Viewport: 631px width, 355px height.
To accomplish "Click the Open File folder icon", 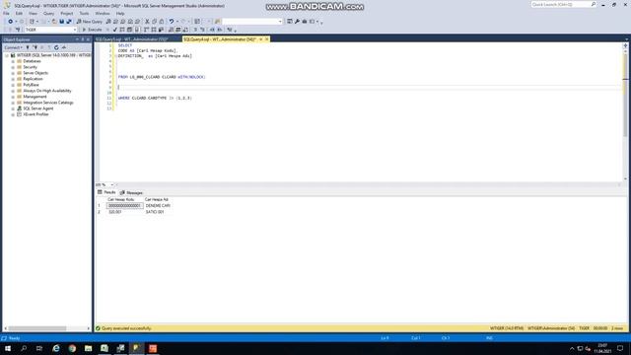I will (x=54, y=22).
